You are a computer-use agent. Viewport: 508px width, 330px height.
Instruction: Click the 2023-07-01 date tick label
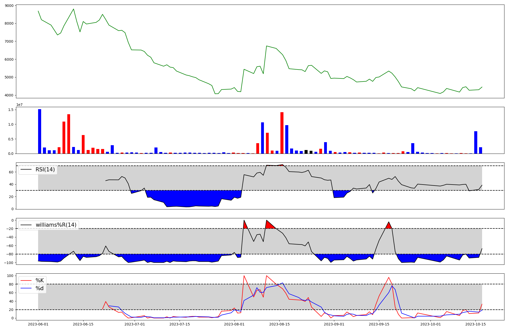pos(135,324)
